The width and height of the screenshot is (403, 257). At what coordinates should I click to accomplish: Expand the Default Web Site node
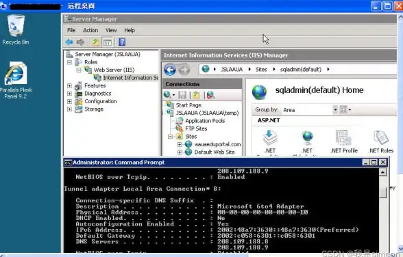coord(180,152)
